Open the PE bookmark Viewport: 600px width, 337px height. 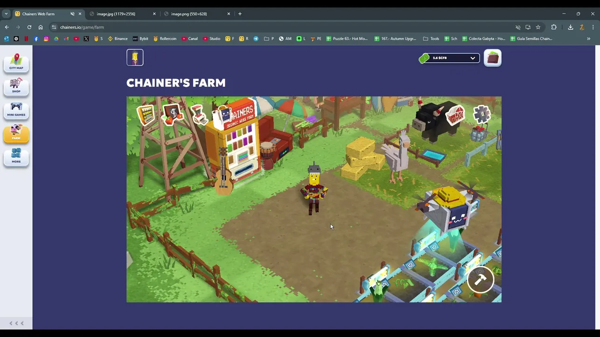(316, 38)
